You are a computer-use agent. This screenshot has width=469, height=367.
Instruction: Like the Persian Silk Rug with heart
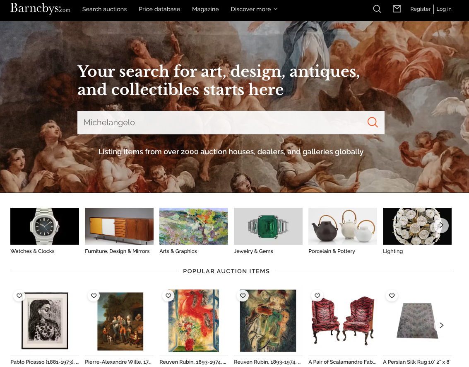point(392,296)
